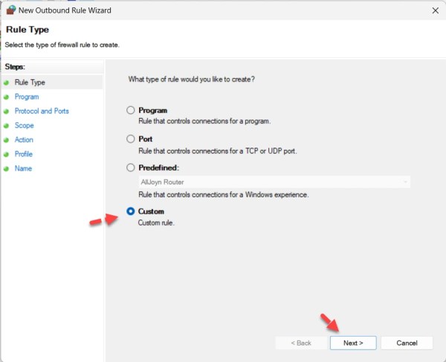The width and height of the screenshot is (446, 362).
Task: Select the Custom rule radio button
Action: point(131,211)
